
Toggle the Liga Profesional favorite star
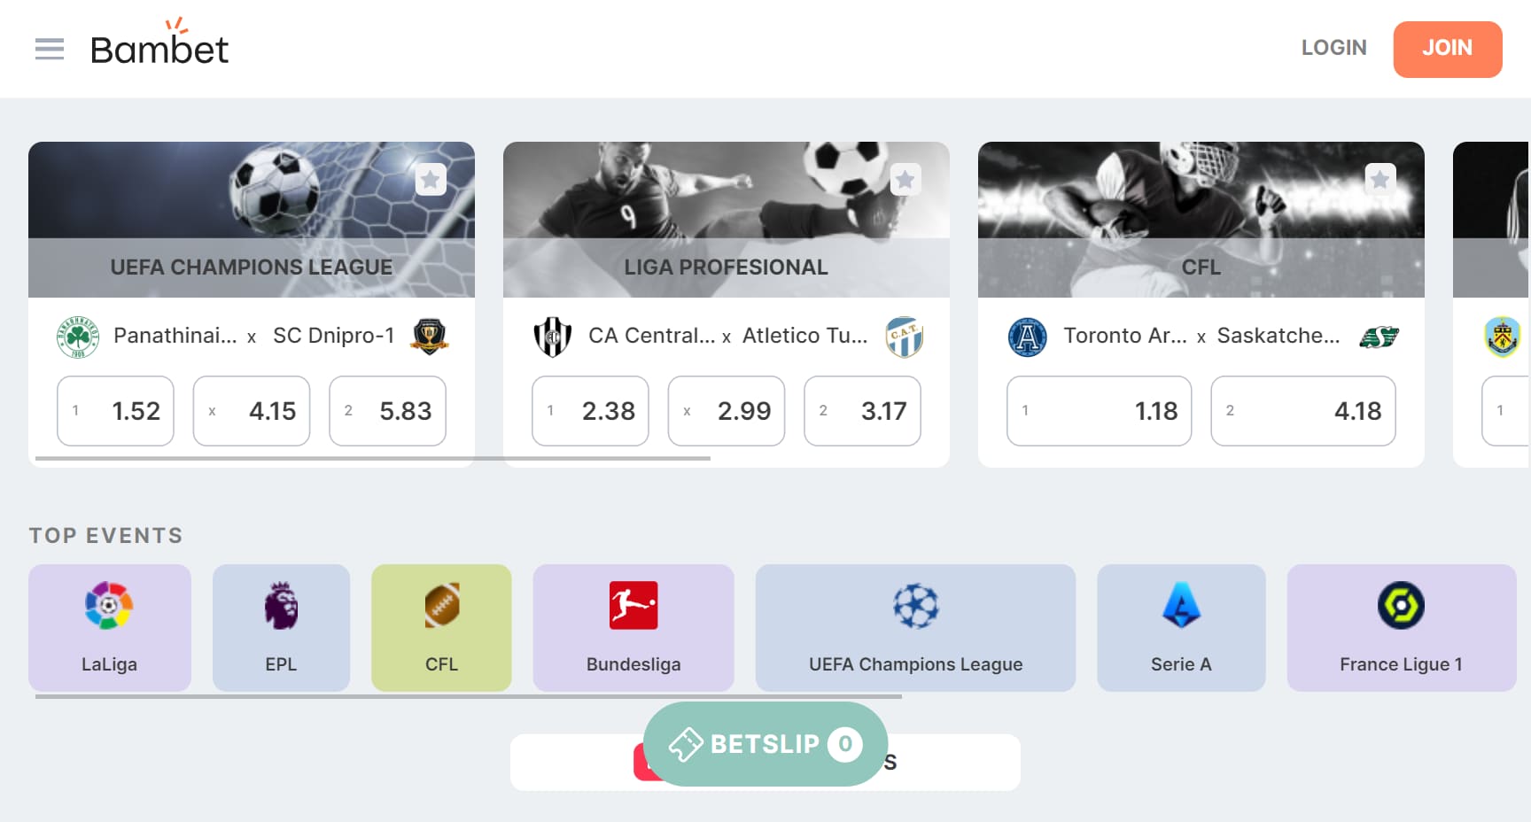coord(905,180)
